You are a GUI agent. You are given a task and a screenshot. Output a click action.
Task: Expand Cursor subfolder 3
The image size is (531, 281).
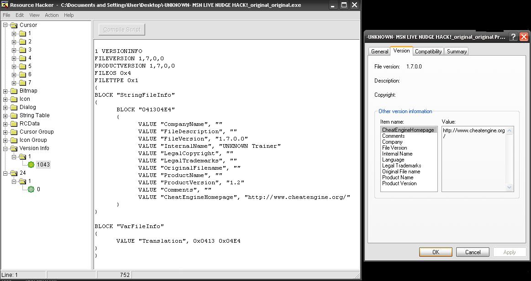tap(14, 50)
